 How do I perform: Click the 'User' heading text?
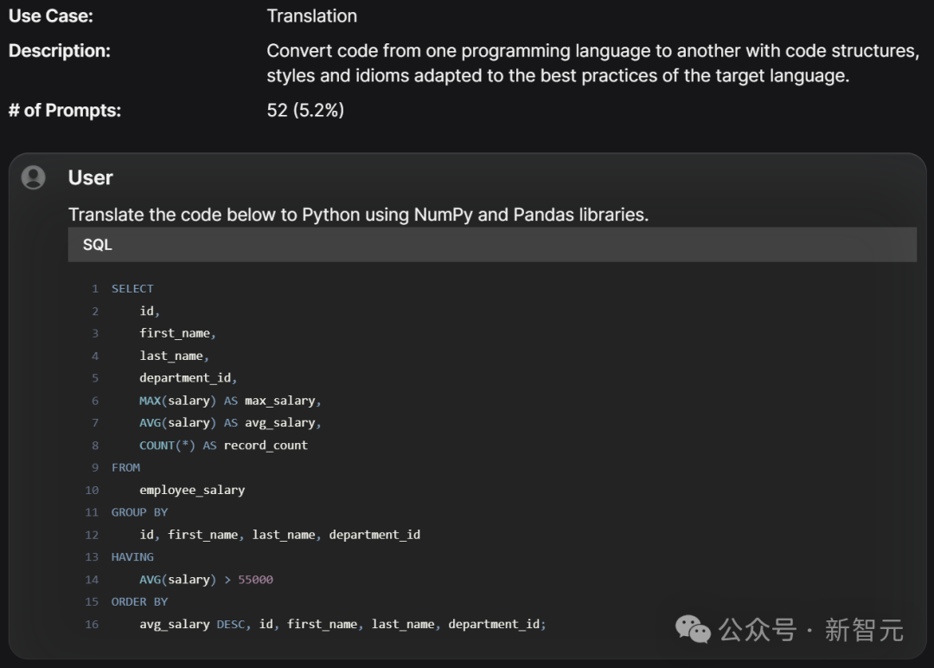90,177
